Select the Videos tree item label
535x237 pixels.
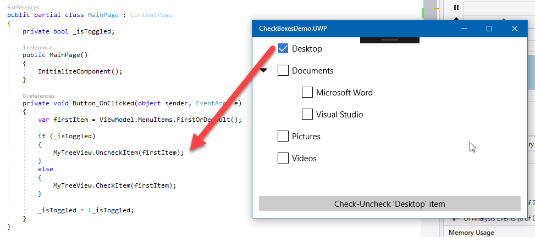coord(304,159)
